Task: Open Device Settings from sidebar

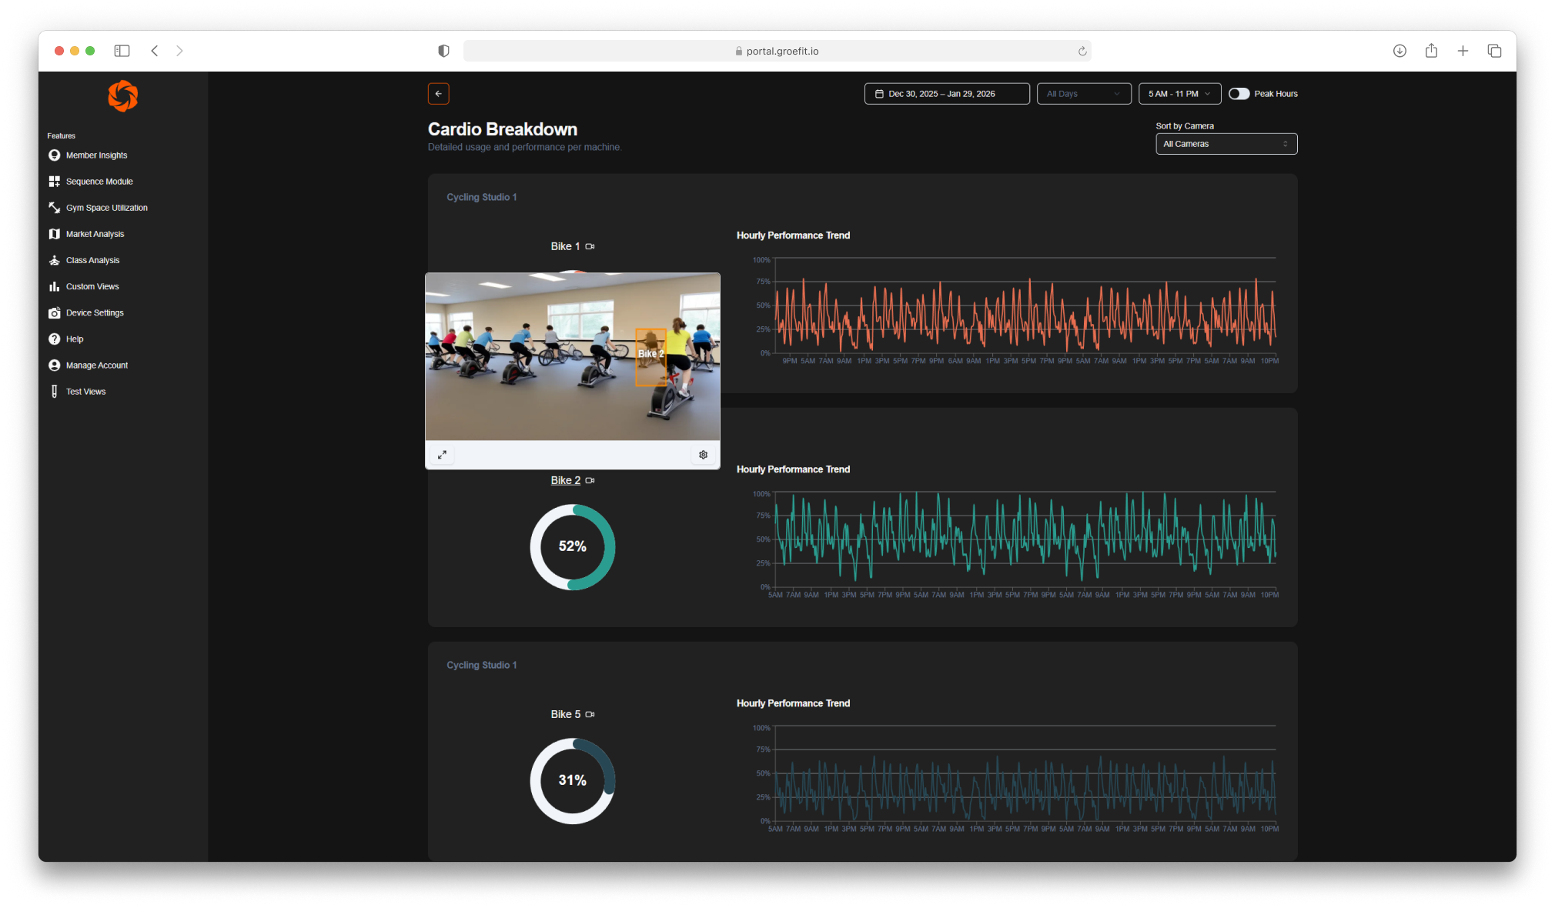Action: [95, 313]
